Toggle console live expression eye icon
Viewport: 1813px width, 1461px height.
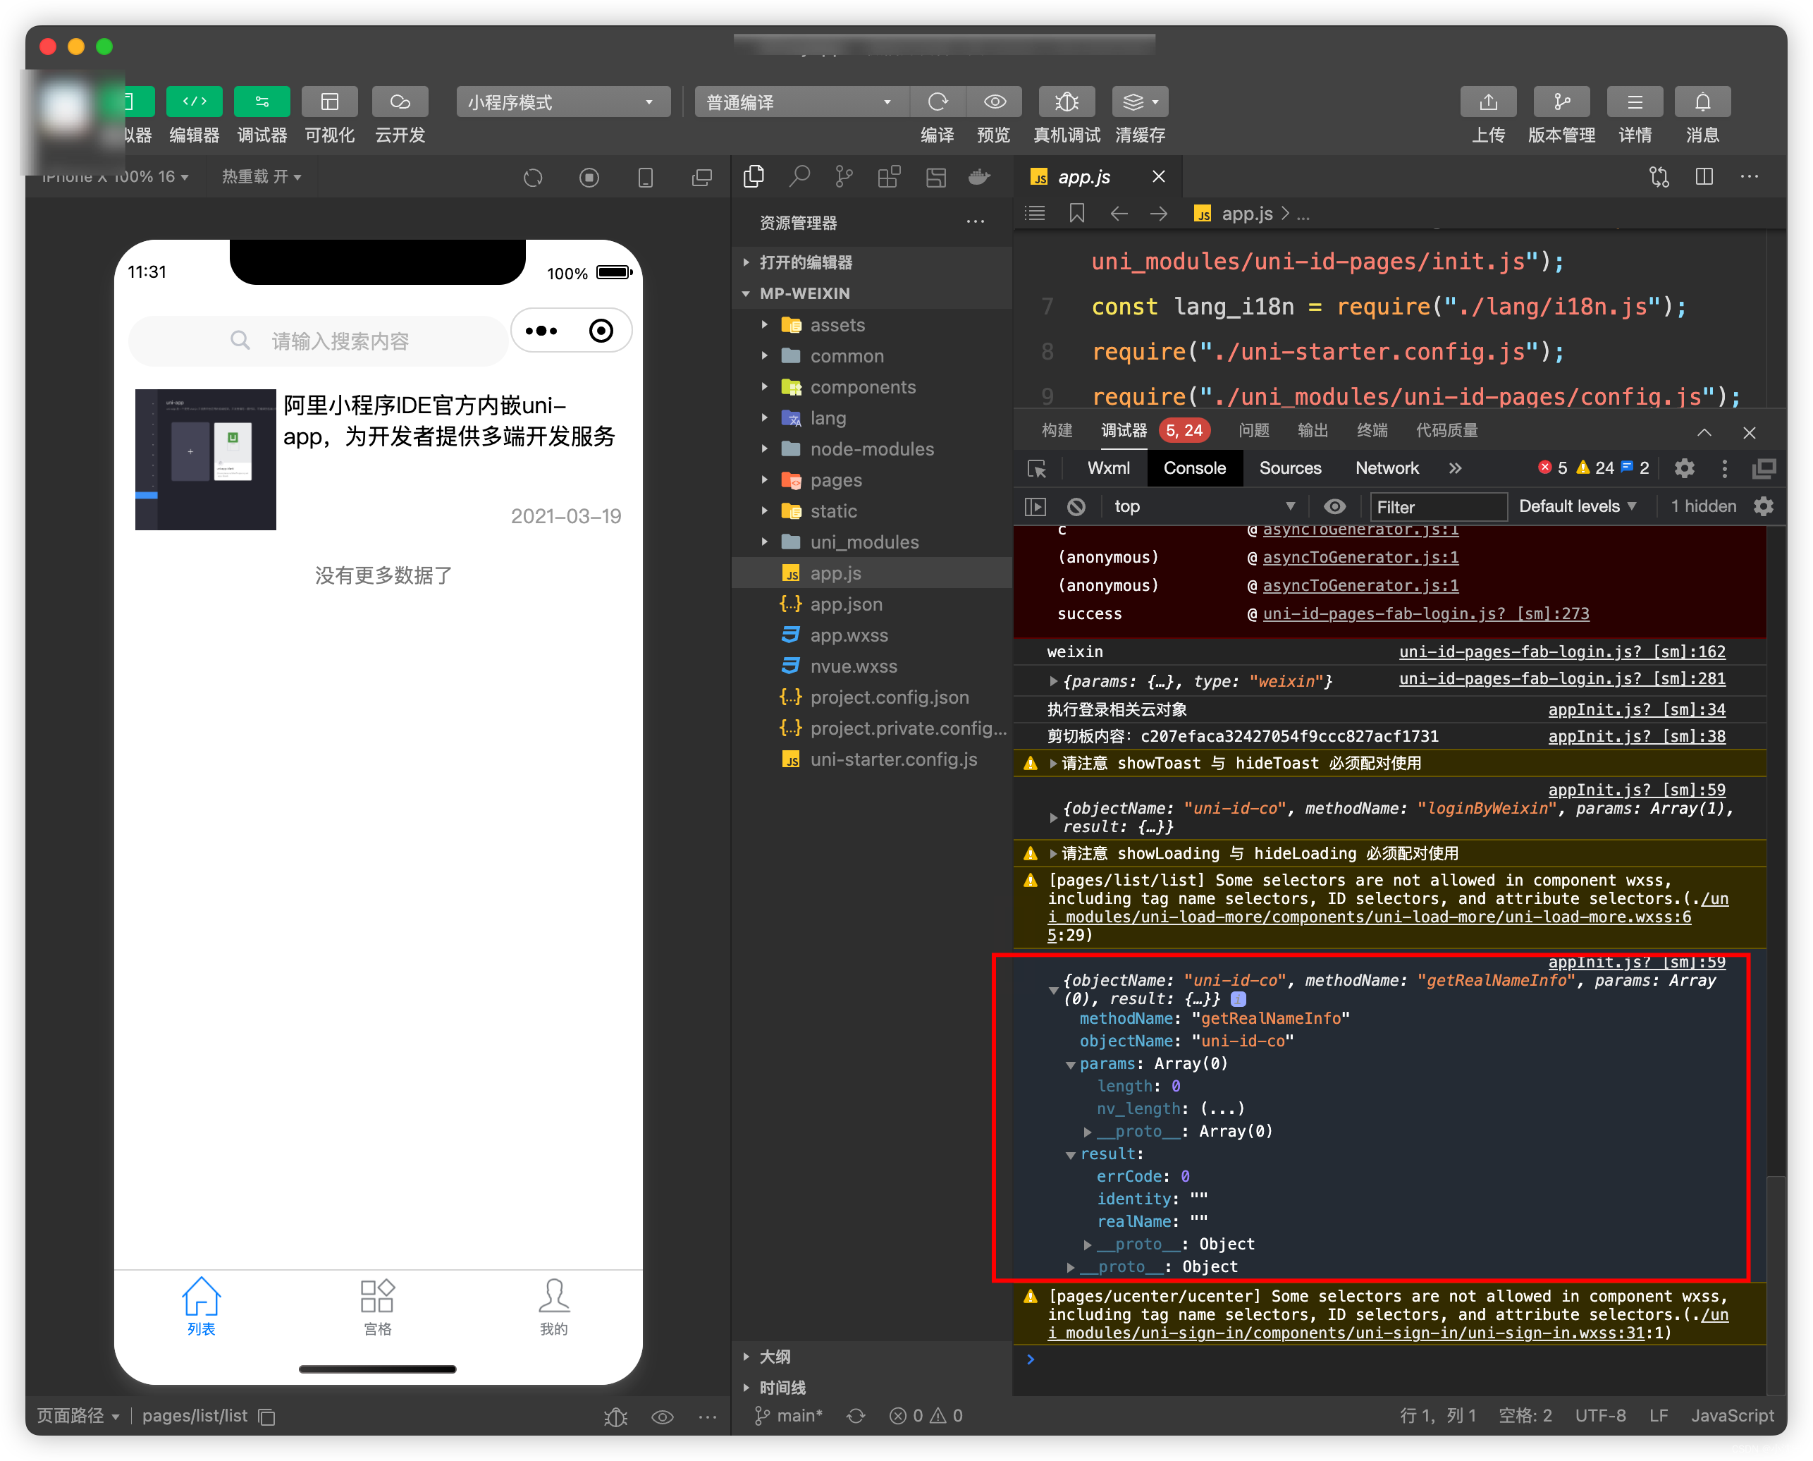1334,507
